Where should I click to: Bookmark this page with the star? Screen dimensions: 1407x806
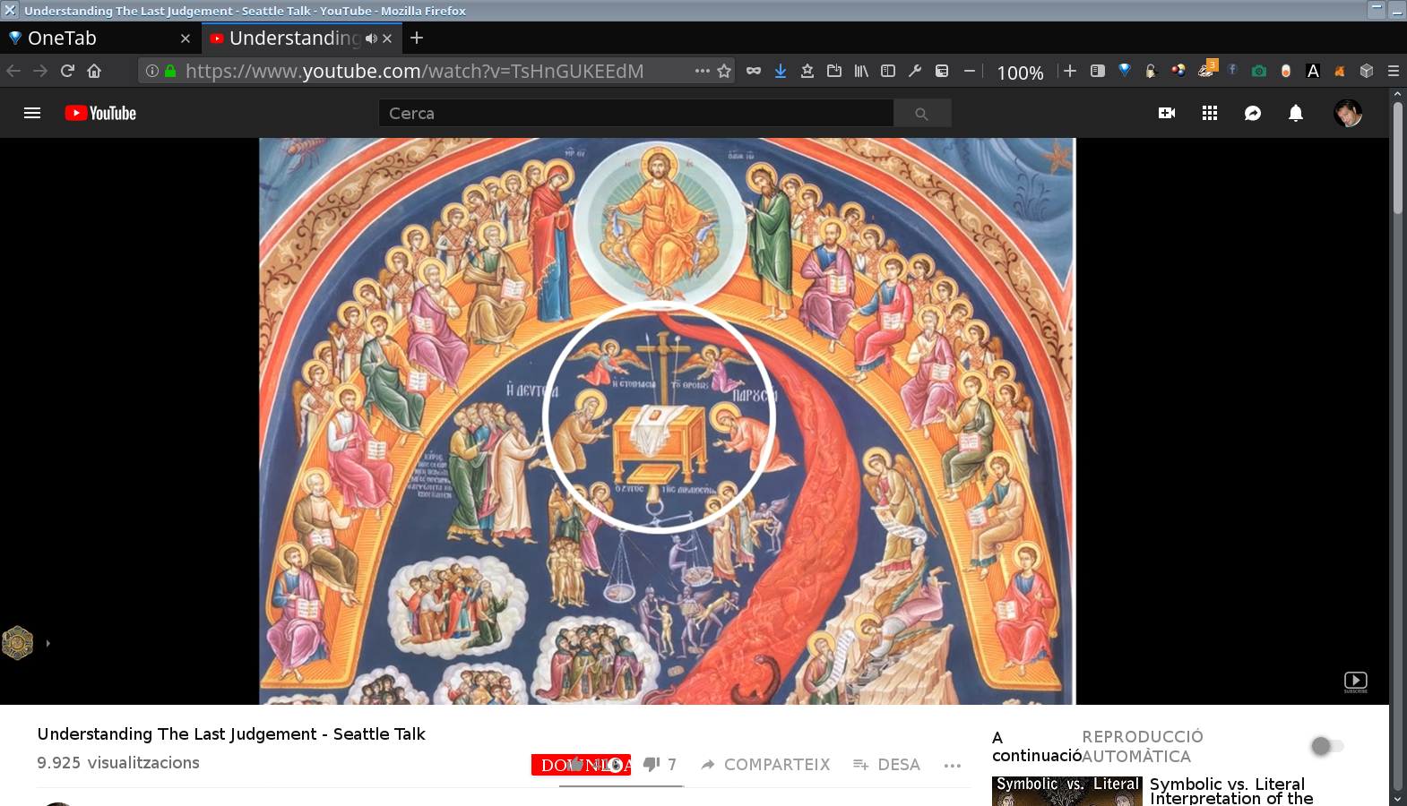click(724, 71)
